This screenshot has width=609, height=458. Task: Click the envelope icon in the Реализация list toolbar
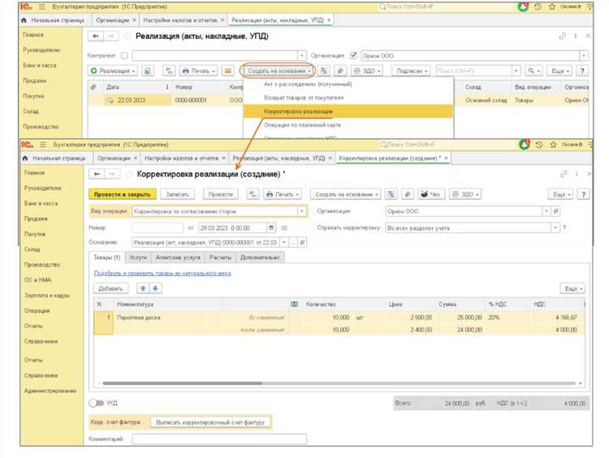click(x=228, y=71)
